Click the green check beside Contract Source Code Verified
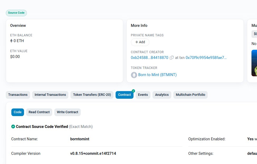This screenshot has width=257, height=164. (13, 127)
